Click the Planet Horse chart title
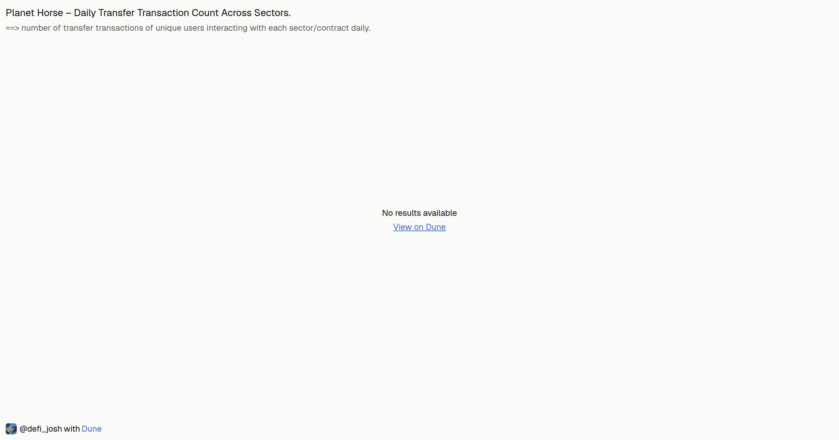The width and height of the screenshot is (839, 440). click(148, 13)
